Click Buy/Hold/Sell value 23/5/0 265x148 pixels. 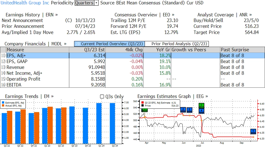251,20
